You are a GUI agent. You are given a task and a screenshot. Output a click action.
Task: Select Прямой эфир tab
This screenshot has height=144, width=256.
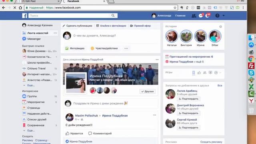click(140, 26)
